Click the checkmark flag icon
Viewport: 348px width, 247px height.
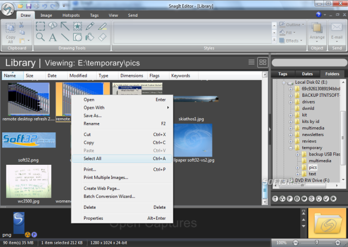(x=326, y=199)
